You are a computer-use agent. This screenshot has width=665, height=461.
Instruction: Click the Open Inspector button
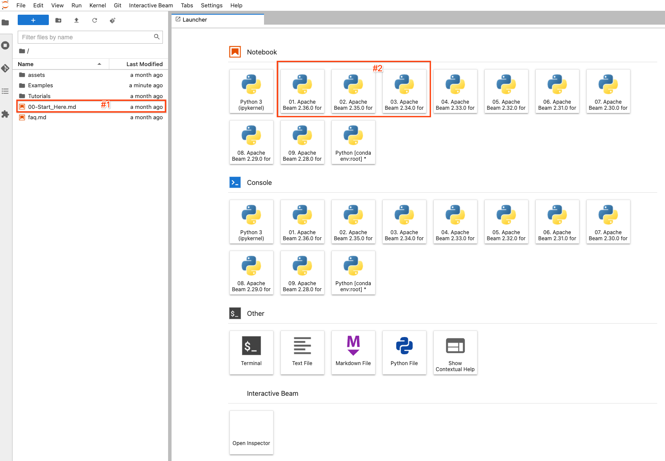251,432
